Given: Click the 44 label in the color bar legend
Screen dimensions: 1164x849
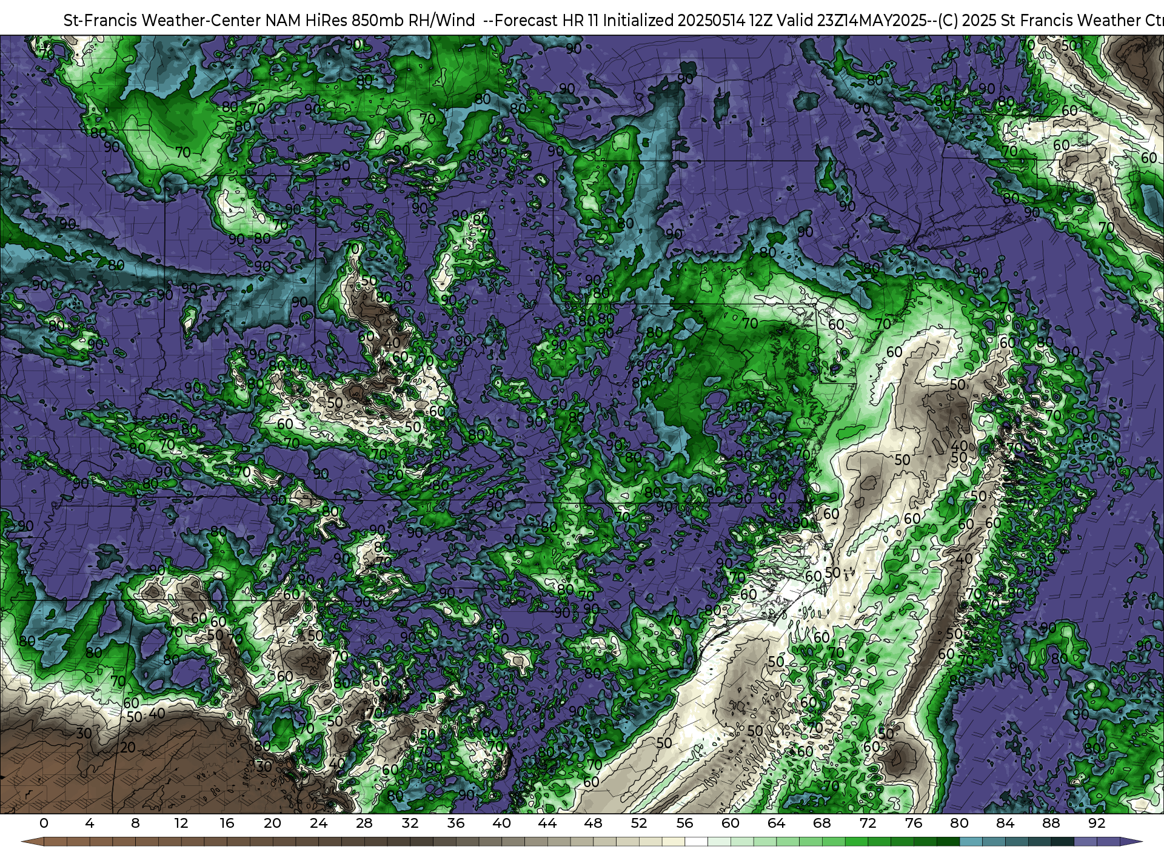Looking at the screenshot, I should point(547,823).
